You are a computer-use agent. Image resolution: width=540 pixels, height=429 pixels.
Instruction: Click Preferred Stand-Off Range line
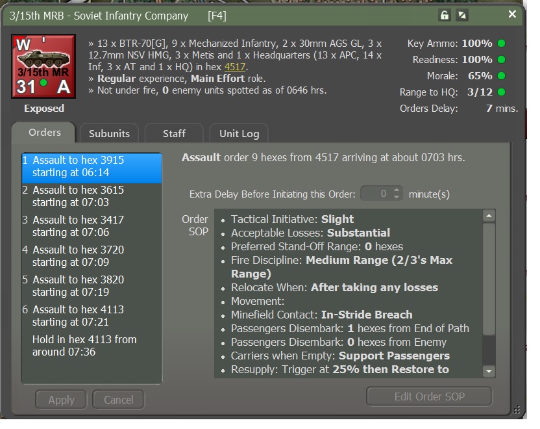tap(317, 246)
